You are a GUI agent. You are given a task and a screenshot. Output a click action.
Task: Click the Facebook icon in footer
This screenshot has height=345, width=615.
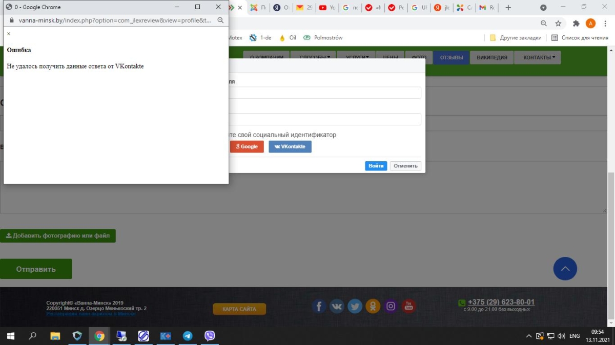coord(319,306)
